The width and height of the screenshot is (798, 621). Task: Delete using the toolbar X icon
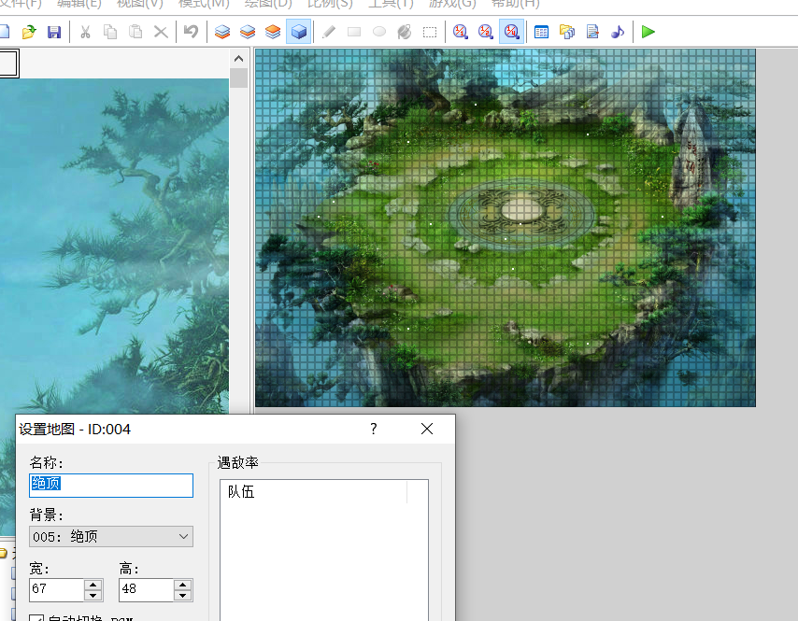point(161,32)
